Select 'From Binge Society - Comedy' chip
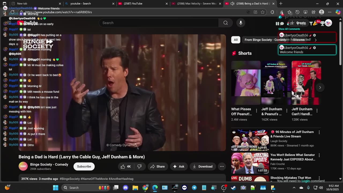Screen dimensions: 343x193 coord(265,40)
